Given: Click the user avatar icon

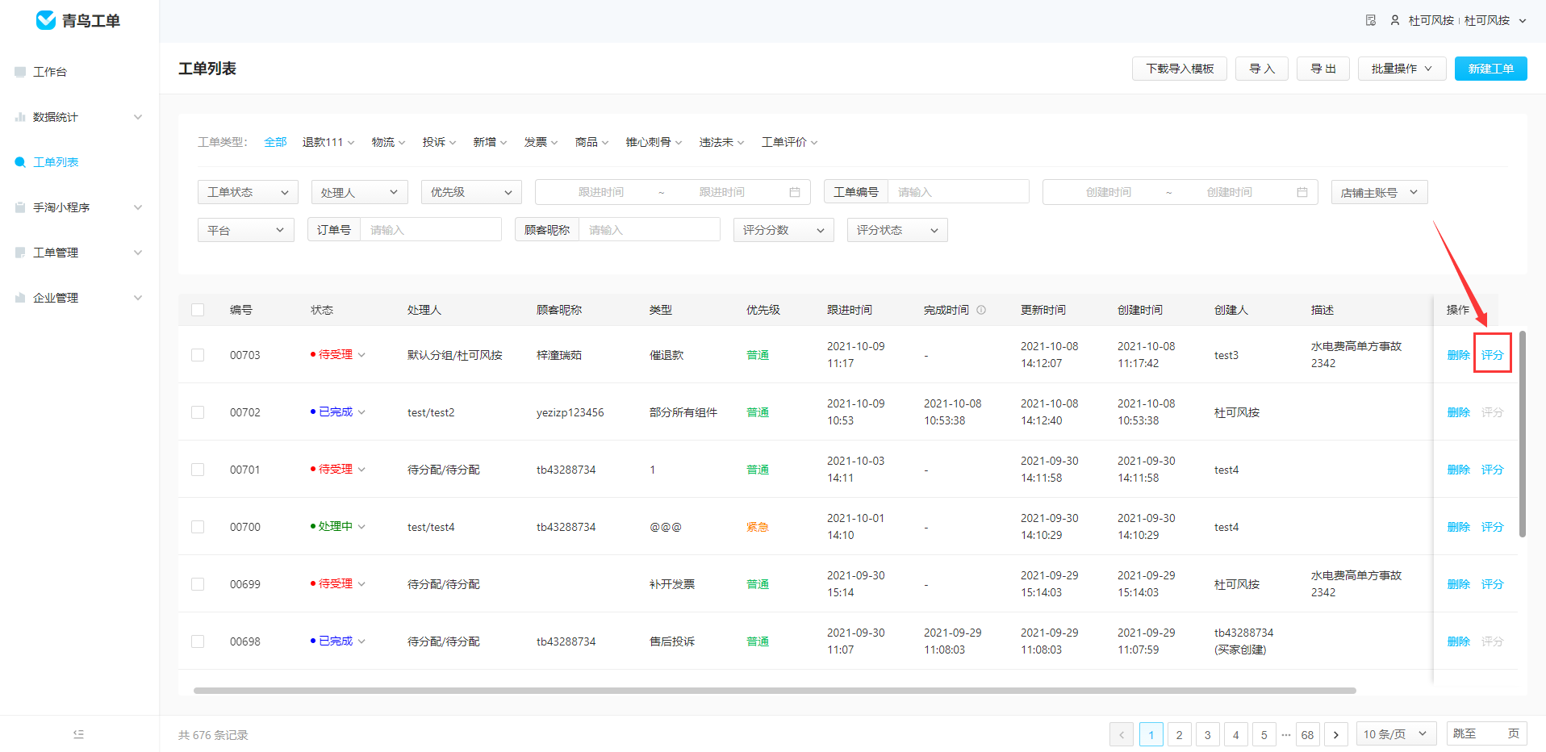Looking at the screenshot, I should [x=1395, y=20].
